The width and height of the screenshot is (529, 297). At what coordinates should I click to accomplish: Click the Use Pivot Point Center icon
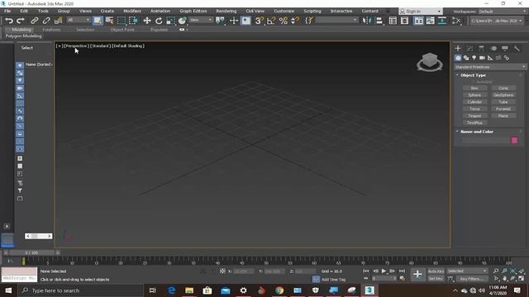220,21
